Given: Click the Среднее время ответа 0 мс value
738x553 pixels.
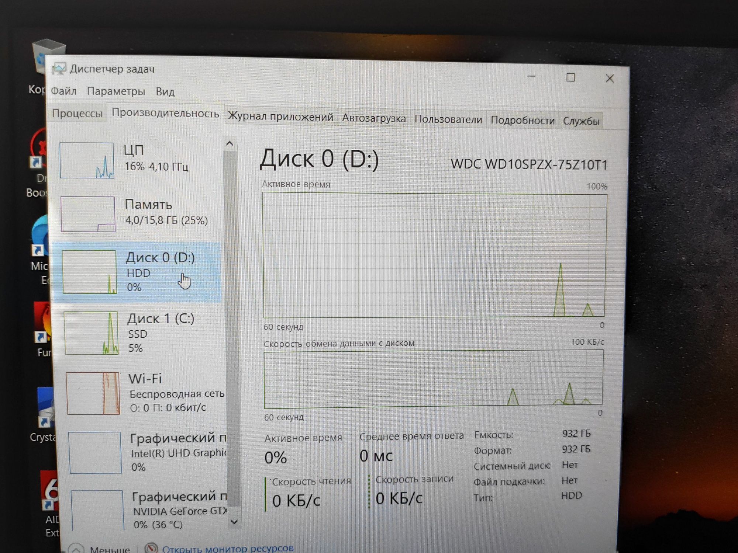Looking at the screenshot, I should click(376, 456).
